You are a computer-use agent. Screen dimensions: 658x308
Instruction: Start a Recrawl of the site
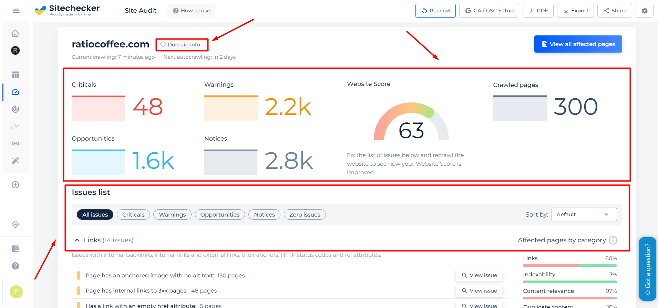[x=435, y=11]
